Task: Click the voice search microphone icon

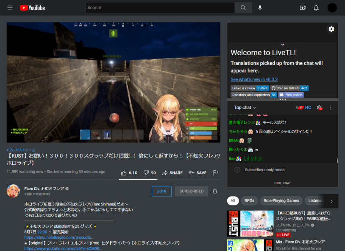Action: tap(260, 7)
